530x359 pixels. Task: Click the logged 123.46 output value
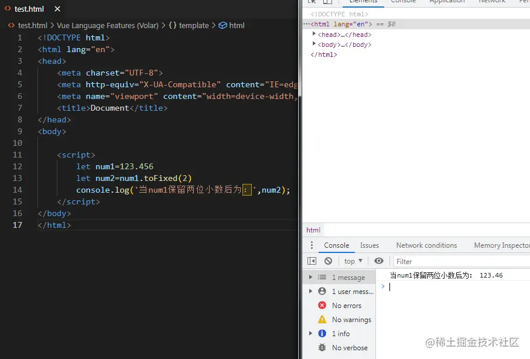(491, 275)
